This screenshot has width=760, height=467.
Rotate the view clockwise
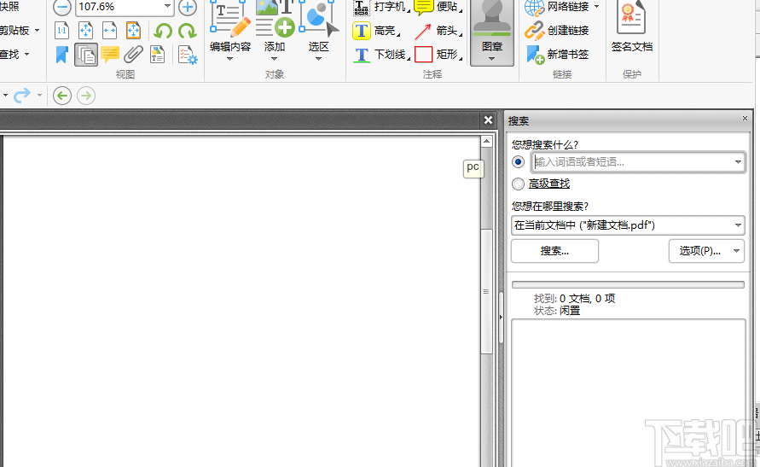click(187, 32)
